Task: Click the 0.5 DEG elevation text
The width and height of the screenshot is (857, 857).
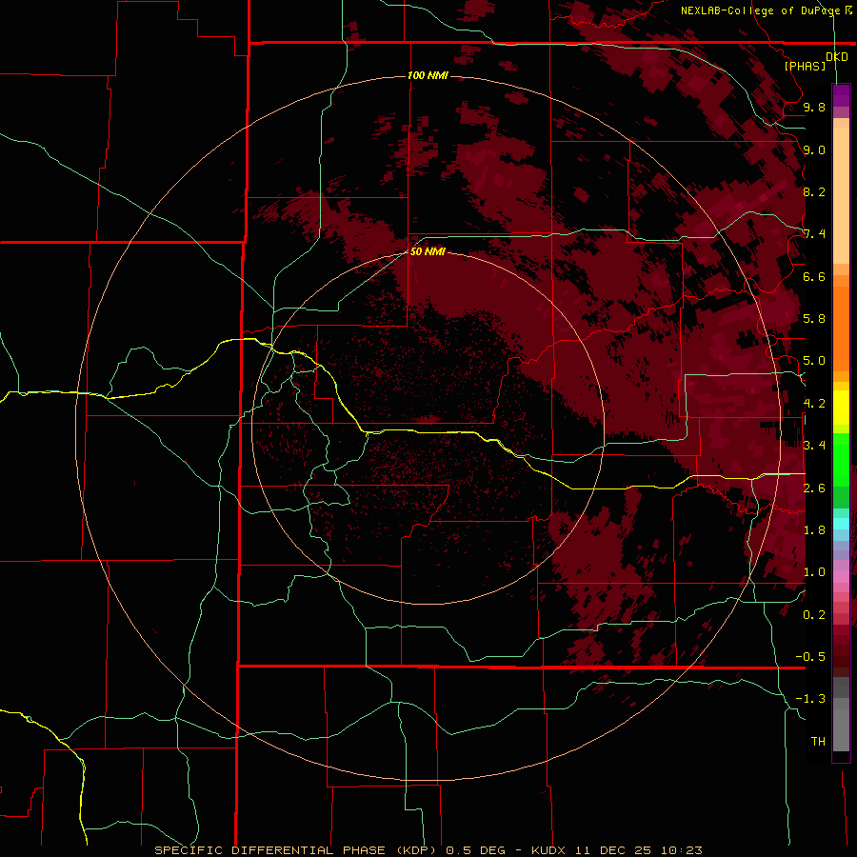Action: click(x=475, y=850)
